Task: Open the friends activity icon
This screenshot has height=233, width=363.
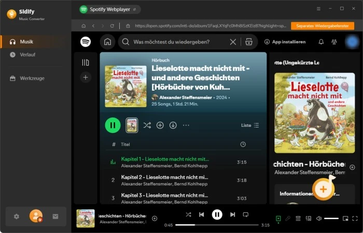Action: click(334, 42)
